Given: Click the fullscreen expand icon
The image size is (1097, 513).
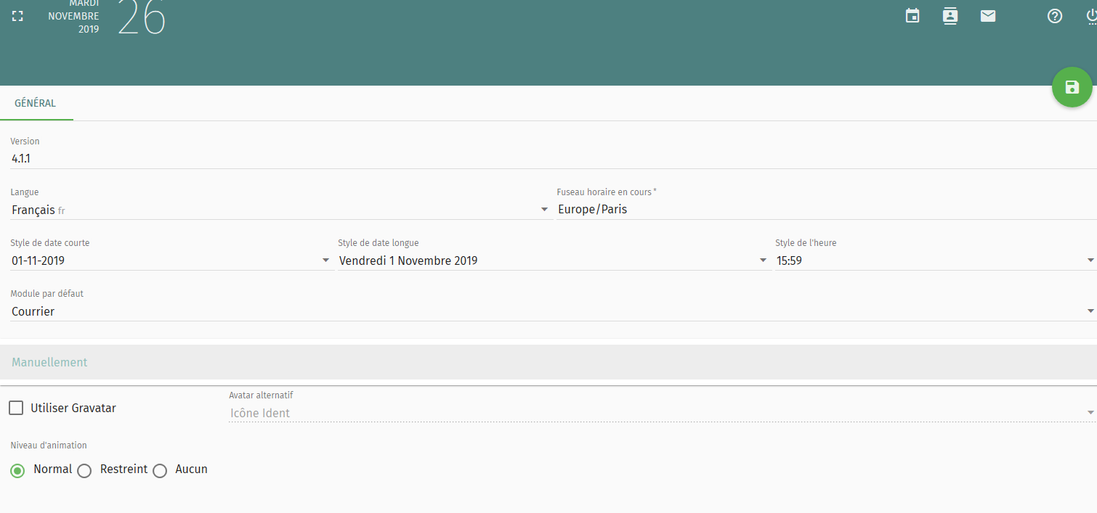Looking at the screenshot, I should [x=18, y=16].
